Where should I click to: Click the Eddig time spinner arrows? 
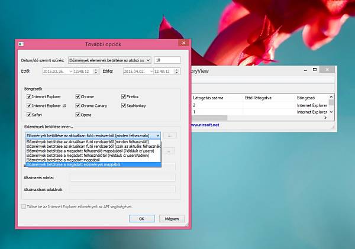(x=176, y=72)
